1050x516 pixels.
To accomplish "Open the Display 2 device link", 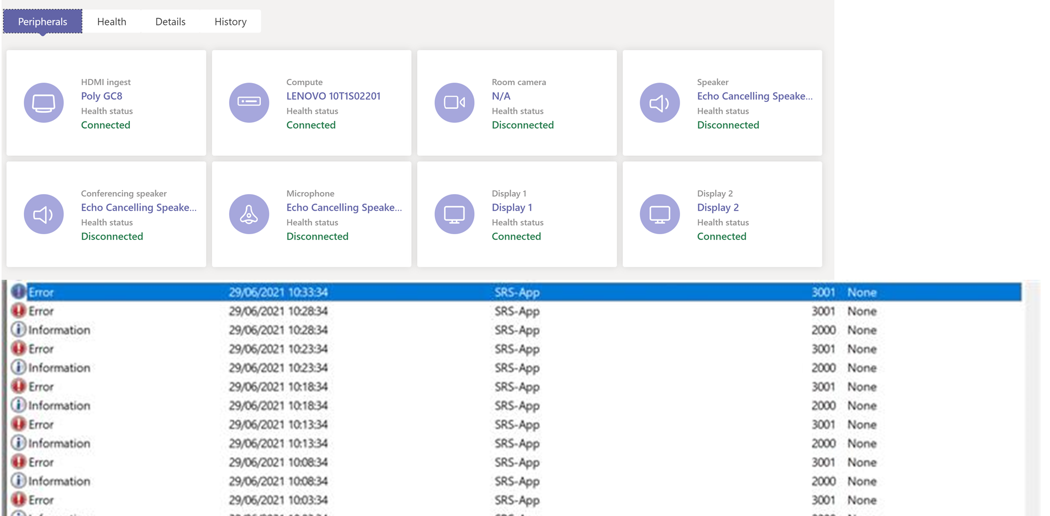I will tap(718, 207).
